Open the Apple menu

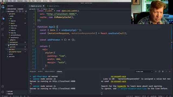(x=2, y=1)
